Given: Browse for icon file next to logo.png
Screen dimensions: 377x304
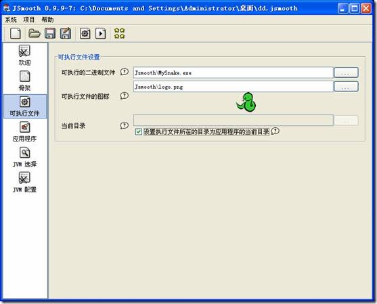Looking at the screenshot, I should tap(346, 87).
